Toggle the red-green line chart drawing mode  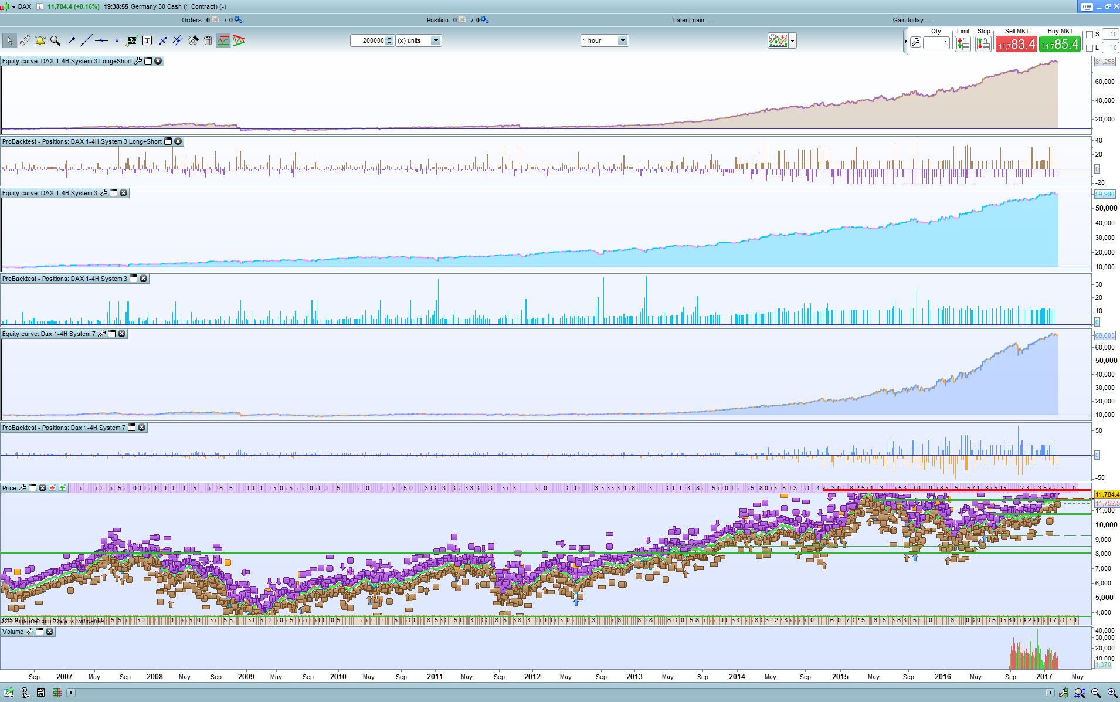click(223, 40)
